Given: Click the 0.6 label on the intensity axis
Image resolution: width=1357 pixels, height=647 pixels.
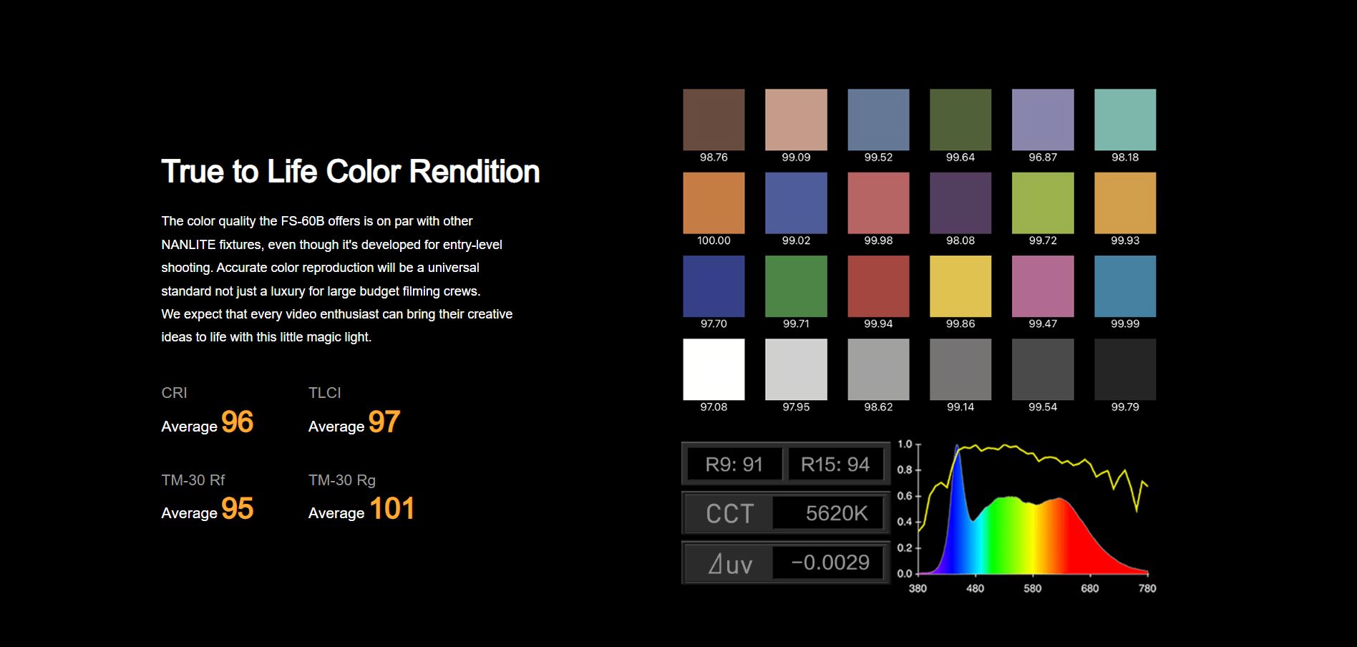Looking at the screenshot, I should (x=905, y=496).
